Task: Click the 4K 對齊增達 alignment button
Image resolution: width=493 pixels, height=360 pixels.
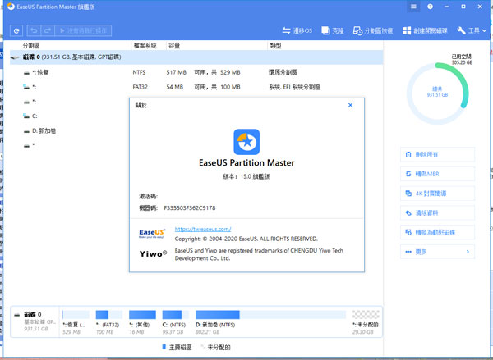Action: tap(437, 194)
